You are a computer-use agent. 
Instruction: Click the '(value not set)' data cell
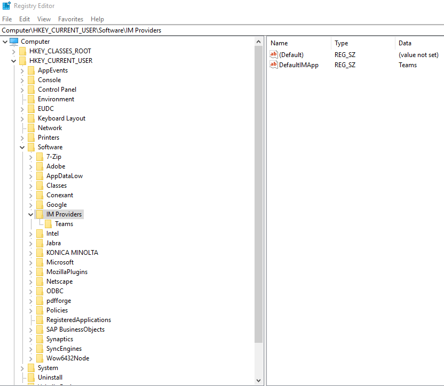click(418, 55)
